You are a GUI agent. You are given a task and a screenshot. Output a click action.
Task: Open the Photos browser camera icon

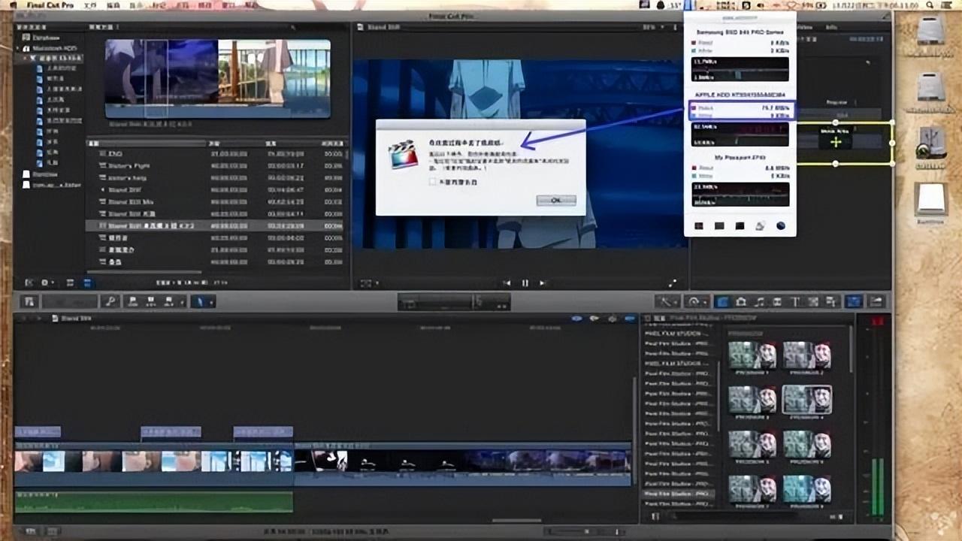click(x=740, y=302)
